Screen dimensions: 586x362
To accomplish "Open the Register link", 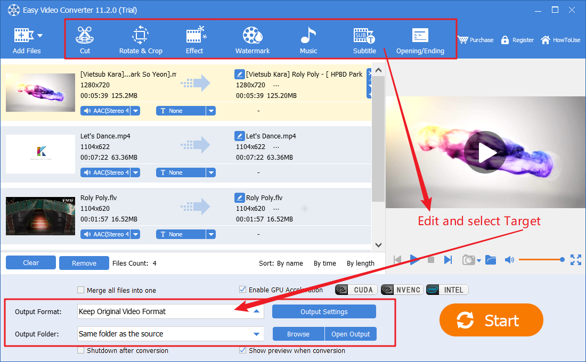I will (x=517, y=39).
